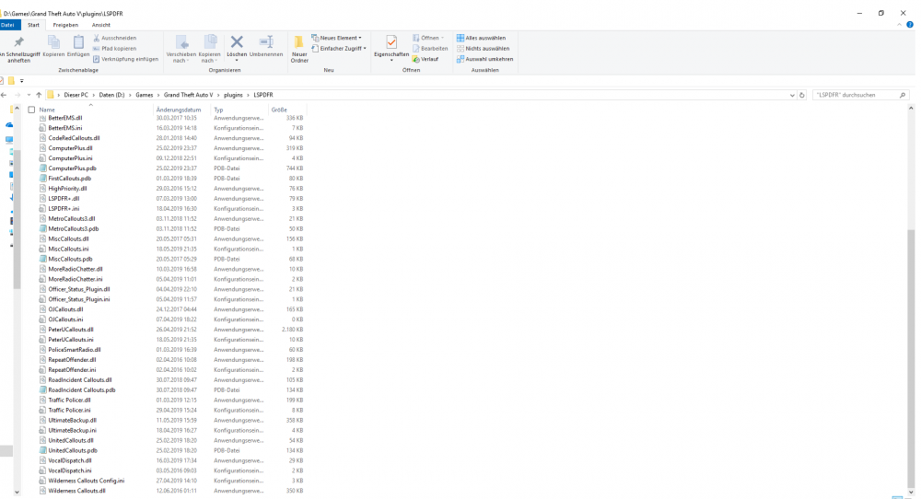921x499 pixels.
Task: Select the file VocalDispatch.dll
Action: (70, 461)
